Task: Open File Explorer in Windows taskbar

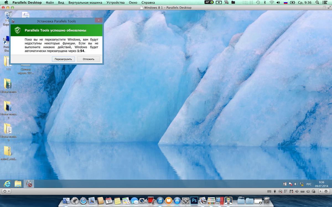Action: (18, 184)
